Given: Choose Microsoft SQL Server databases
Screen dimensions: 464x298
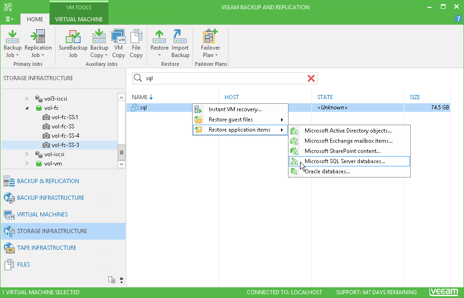Looking at the screenshot, I should click(349, 161).
